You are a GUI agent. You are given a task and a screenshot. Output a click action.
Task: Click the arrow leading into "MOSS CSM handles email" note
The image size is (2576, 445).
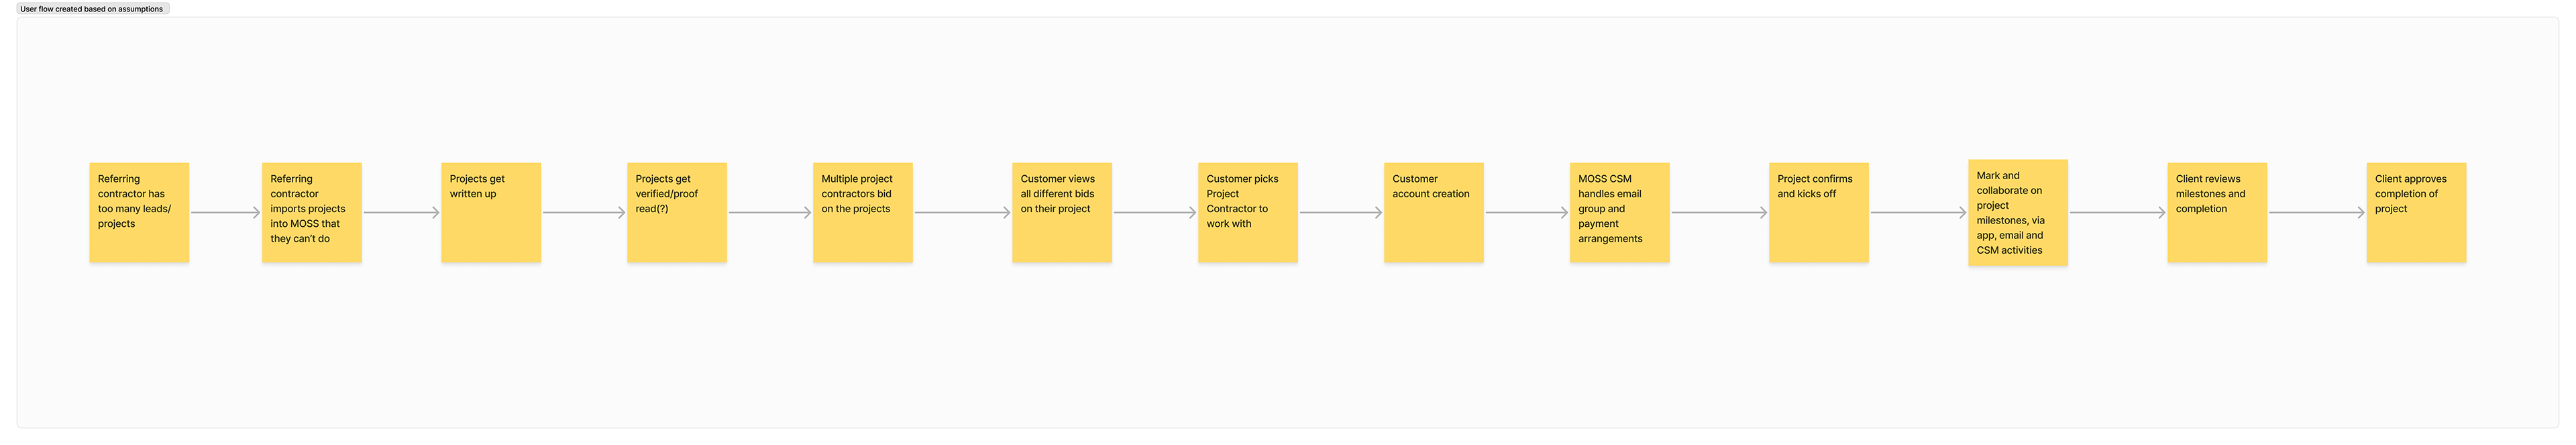[1526, 213]
